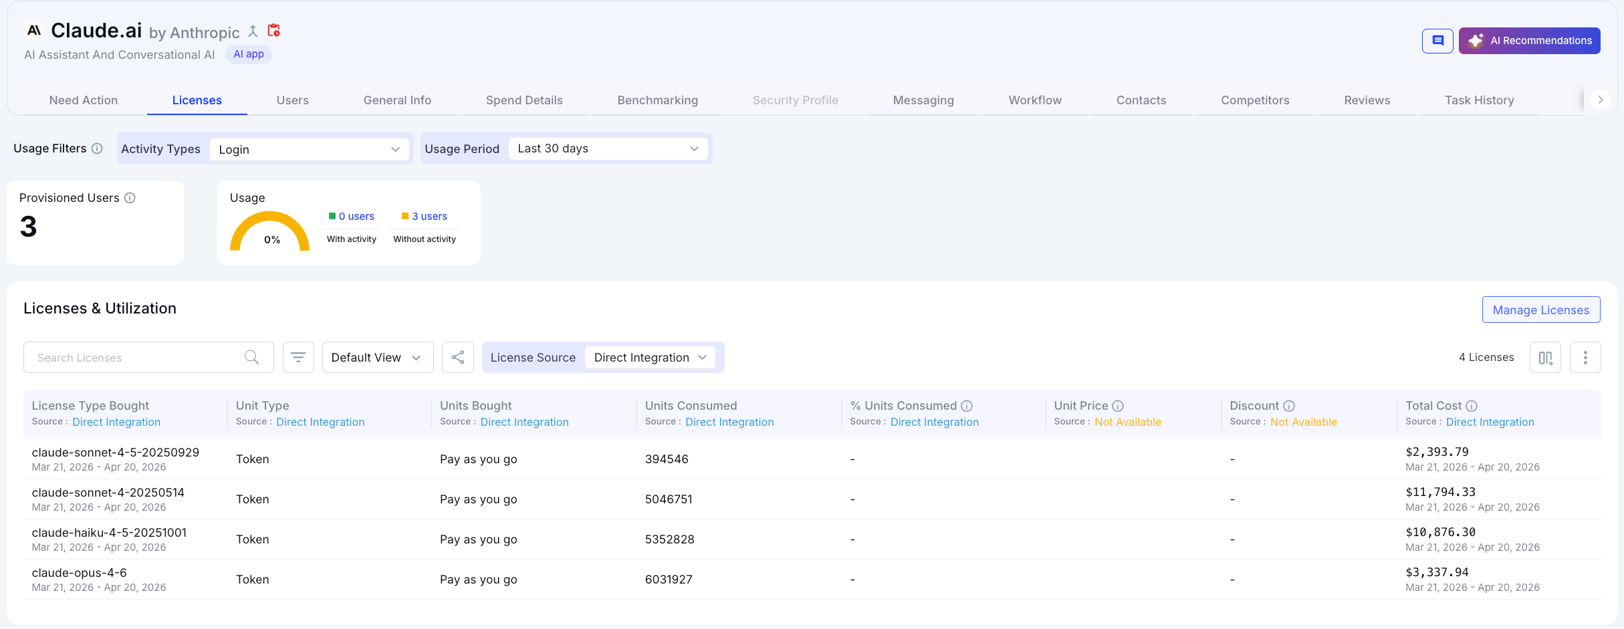Click the search magnifier icon in Search Licenses

(x=251, y=358)
